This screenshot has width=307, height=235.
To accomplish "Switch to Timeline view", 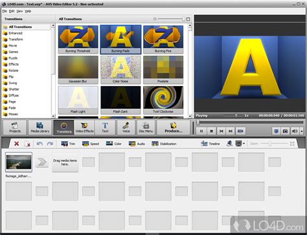I will (210, 144).
